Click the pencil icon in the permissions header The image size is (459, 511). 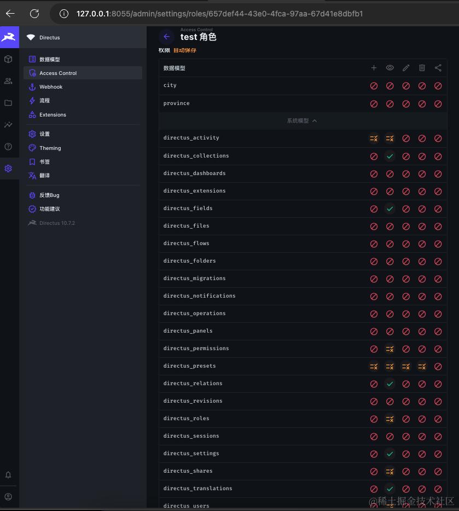click(x=406, y=67)
